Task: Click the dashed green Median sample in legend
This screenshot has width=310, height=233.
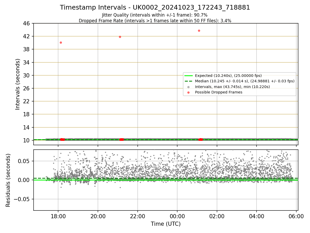Action: 189,81
